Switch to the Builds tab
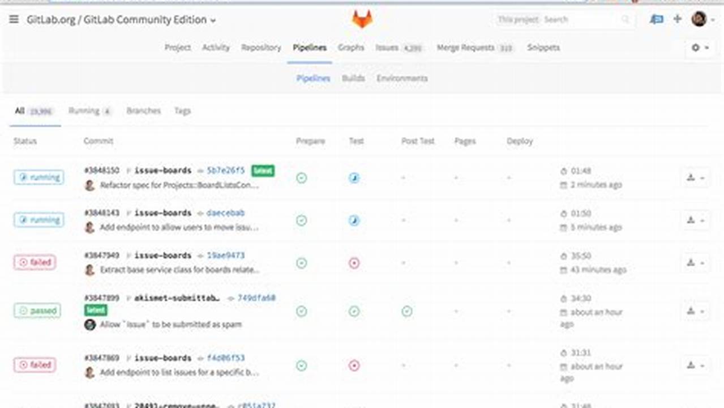Screen dimensions: 724x408 pos(353,78)
